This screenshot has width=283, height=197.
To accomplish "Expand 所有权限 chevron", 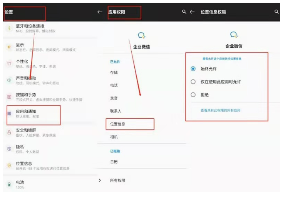I will (x=100, y=180).
